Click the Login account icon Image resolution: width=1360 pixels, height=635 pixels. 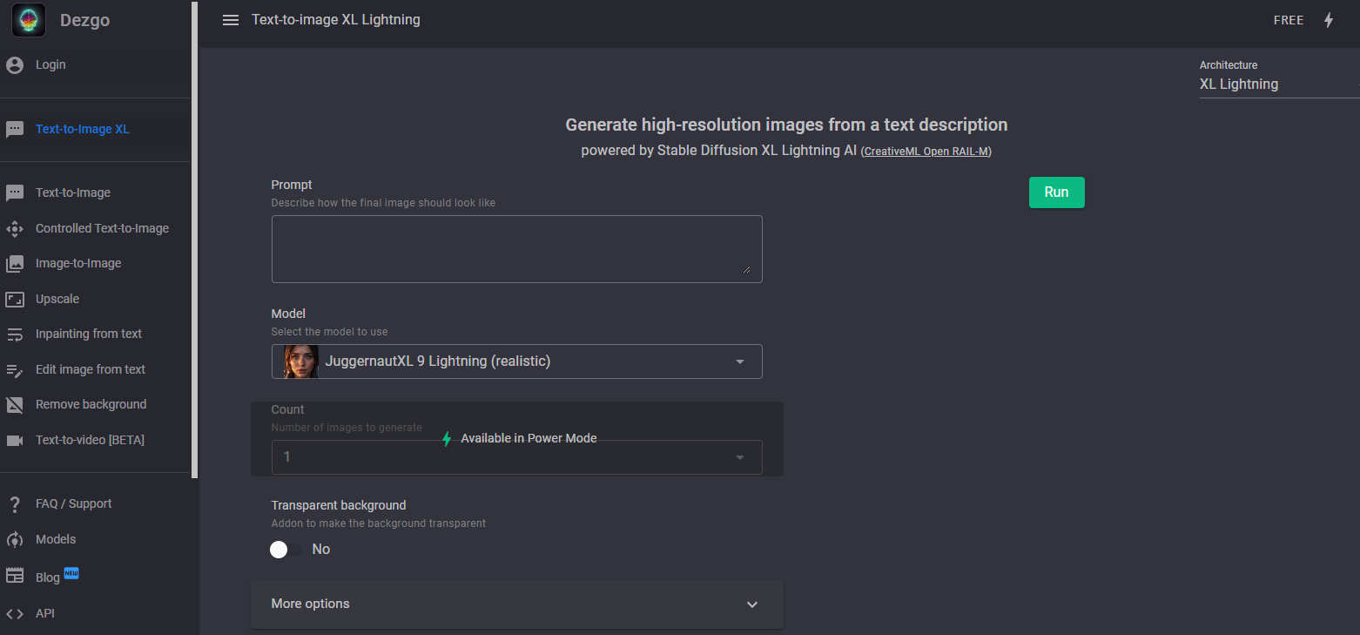click(x=15, y=64)
